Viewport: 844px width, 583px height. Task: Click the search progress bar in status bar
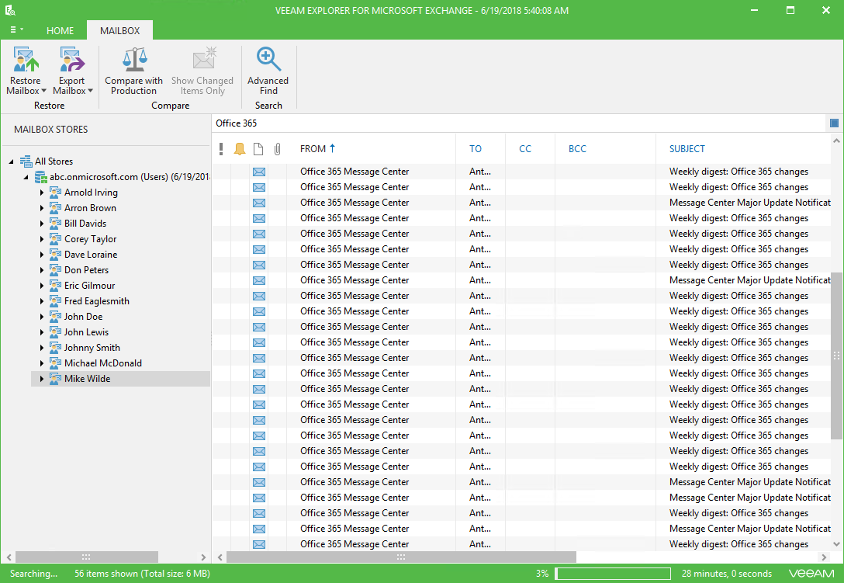click(613, 574)
